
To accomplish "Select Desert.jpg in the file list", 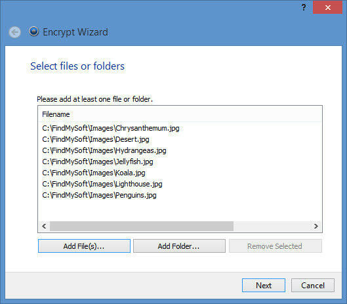I will click(x=96, y=139).
